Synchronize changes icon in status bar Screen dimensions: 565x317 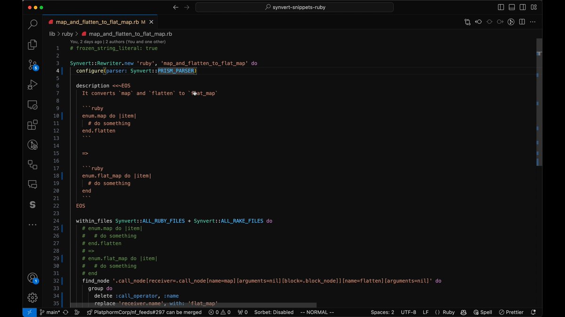coord(65,312)
